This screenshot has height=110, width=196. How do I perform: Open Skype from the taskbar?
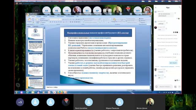[x=60, y=92]
